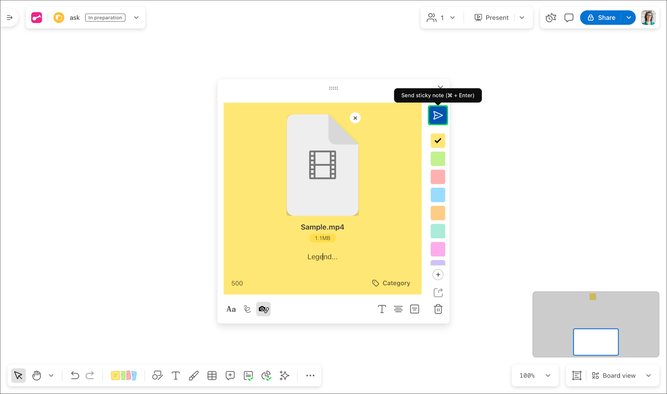The height and width of the screenshot is (394, 667).
Task: Toggle the camera attachment option on the note
Action: click(x=263, y=309)
